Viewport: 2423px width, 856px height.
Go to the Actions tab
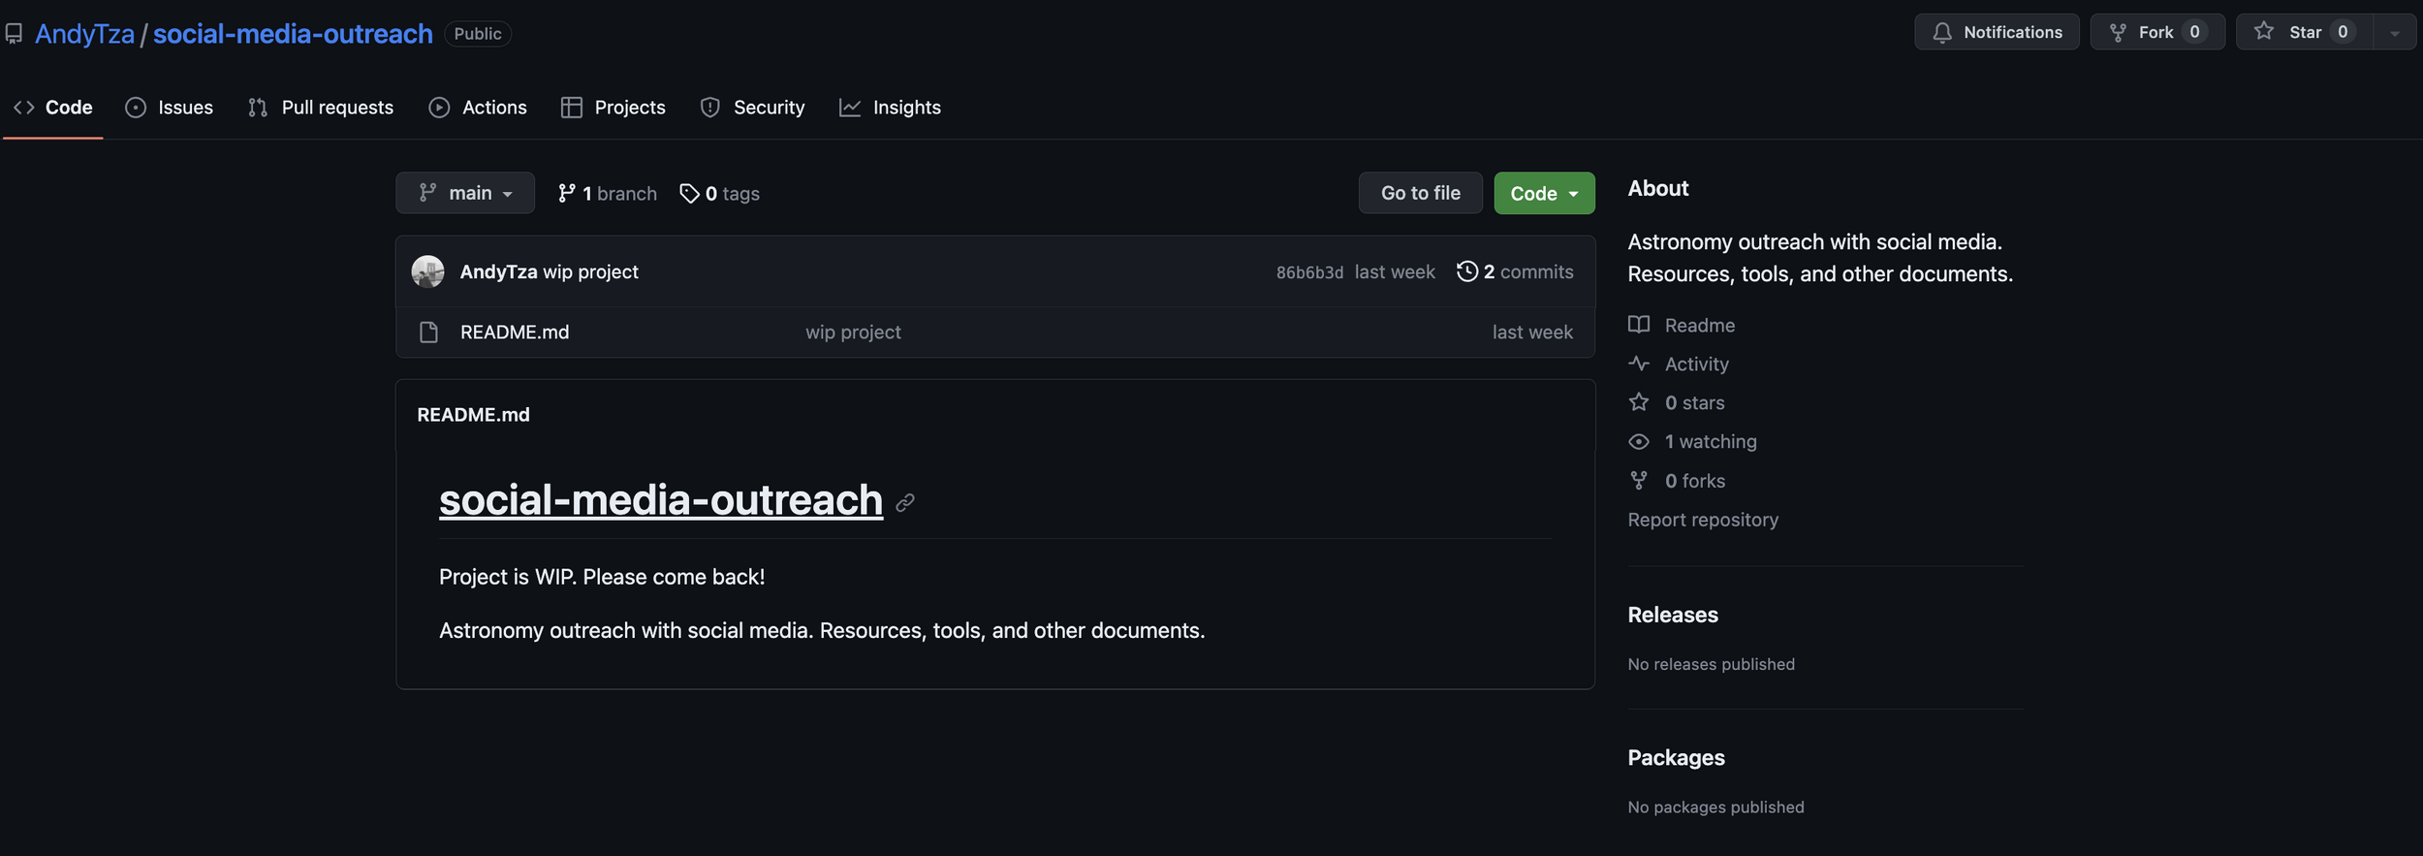pyautogui.click(x=478, y=108)
